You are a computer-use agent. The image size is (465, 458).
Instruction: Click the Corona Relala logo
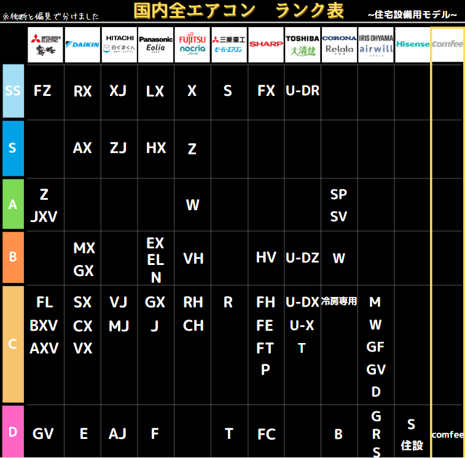click(339, 44)
